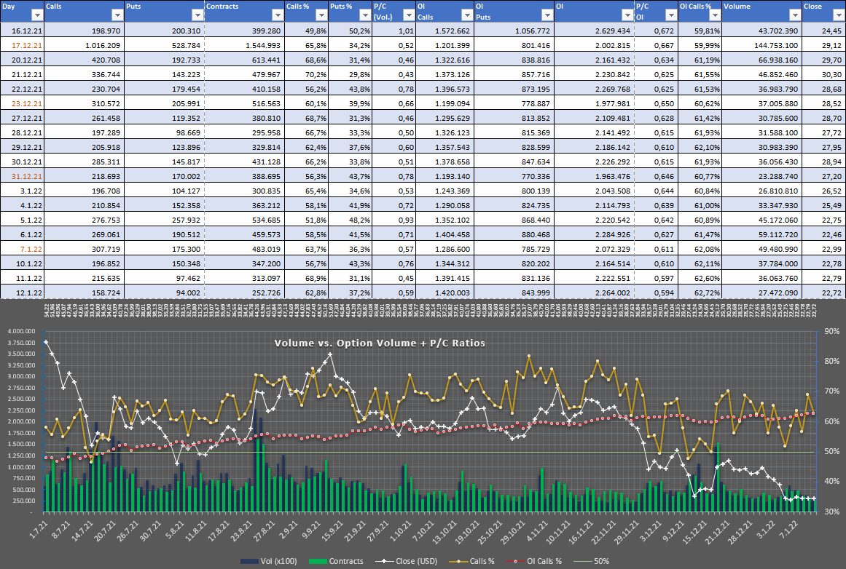This screenshot has height=569, width=846.
Task: Open the OI Calls % filter icon
Action: 715,13
